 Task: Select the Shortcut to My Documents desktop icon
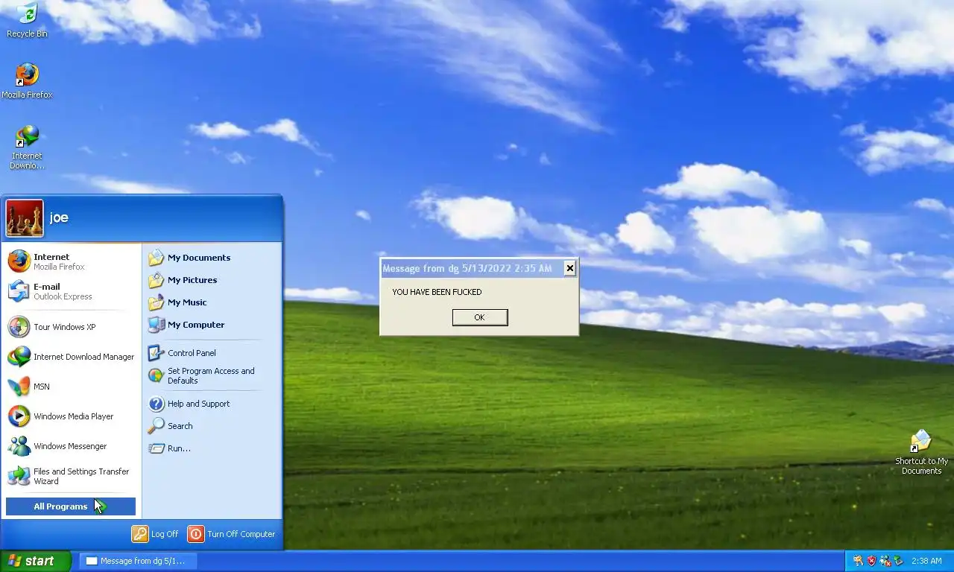(921, 451)
